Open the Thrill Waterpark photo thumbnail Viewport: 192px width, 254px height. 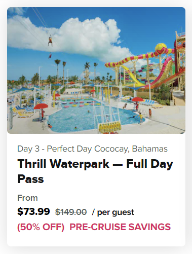[96, 70]
